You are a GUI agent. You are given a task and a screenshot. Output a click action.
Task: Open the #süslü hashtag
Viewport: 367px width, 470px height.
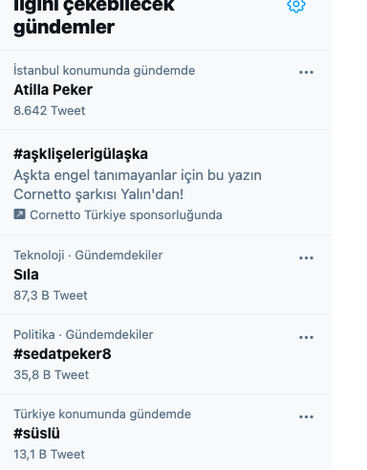pos(36,434)
